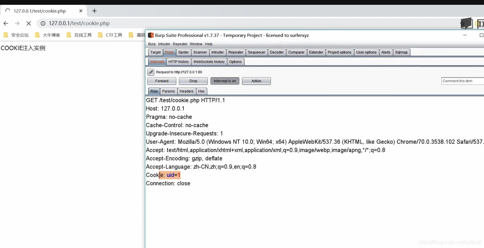484x248 pixels.
Task: Click the Upgrade-Insecure-Requests header line
Action: (184, 133)
